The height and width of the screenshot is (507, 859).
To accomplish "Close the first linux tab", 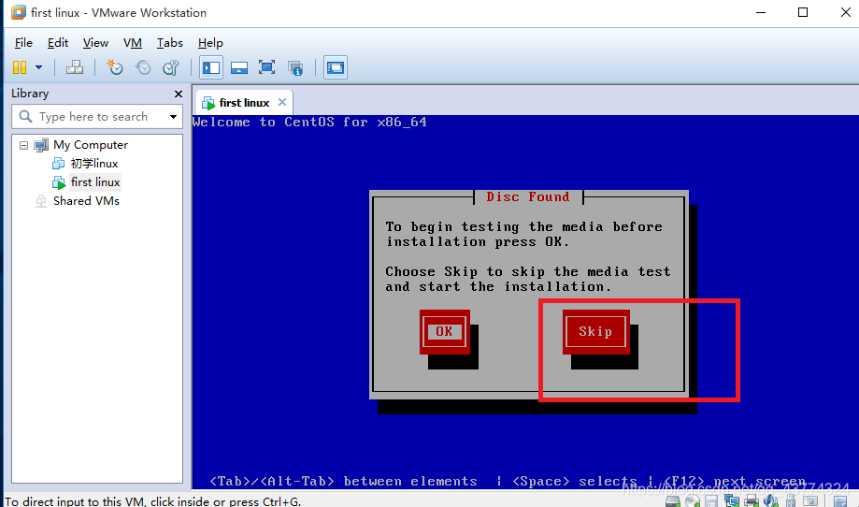I will coord(282,102).
